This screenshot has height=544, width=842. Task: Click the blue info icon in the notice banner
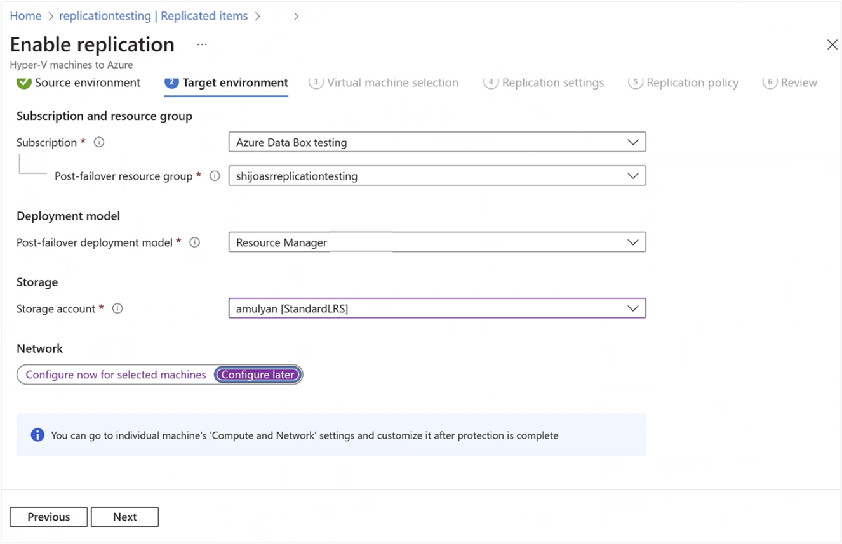[37, 435]
